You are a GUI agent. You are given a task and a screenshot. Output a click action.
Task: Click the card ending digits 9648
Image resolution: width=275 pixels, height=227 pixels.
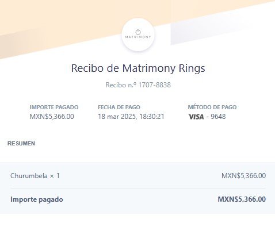click(218, 117)
